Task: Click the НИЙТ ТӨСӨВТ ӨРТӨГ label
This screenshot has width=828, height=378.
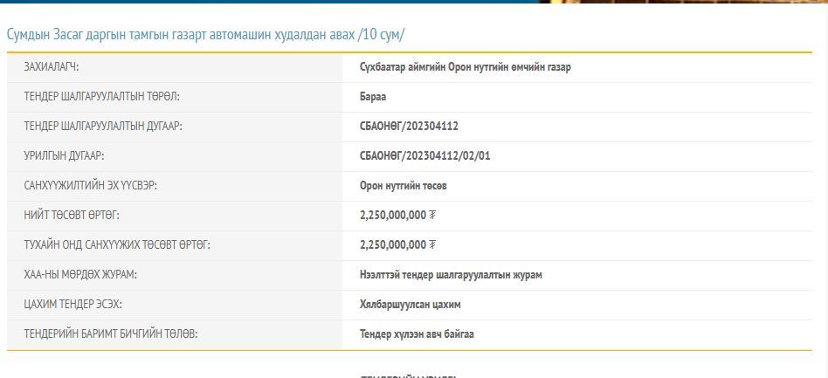Action: [x=72, y=216]
